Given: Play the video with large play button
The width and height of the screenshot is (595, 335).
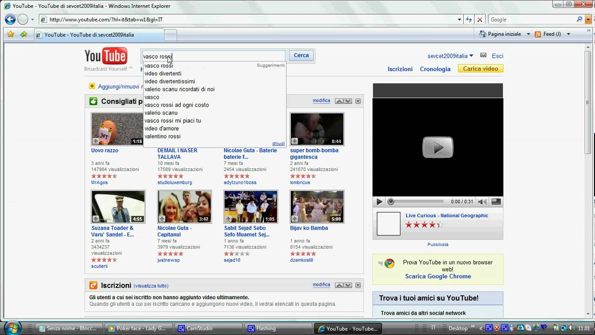Looking at the screenshot, I should pyautogui.click(x=438, y=147).
